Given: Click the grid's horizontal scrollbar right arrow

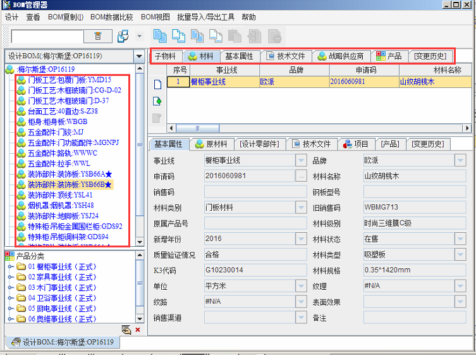Looking at the screenshot, I should tap(467, 128).
